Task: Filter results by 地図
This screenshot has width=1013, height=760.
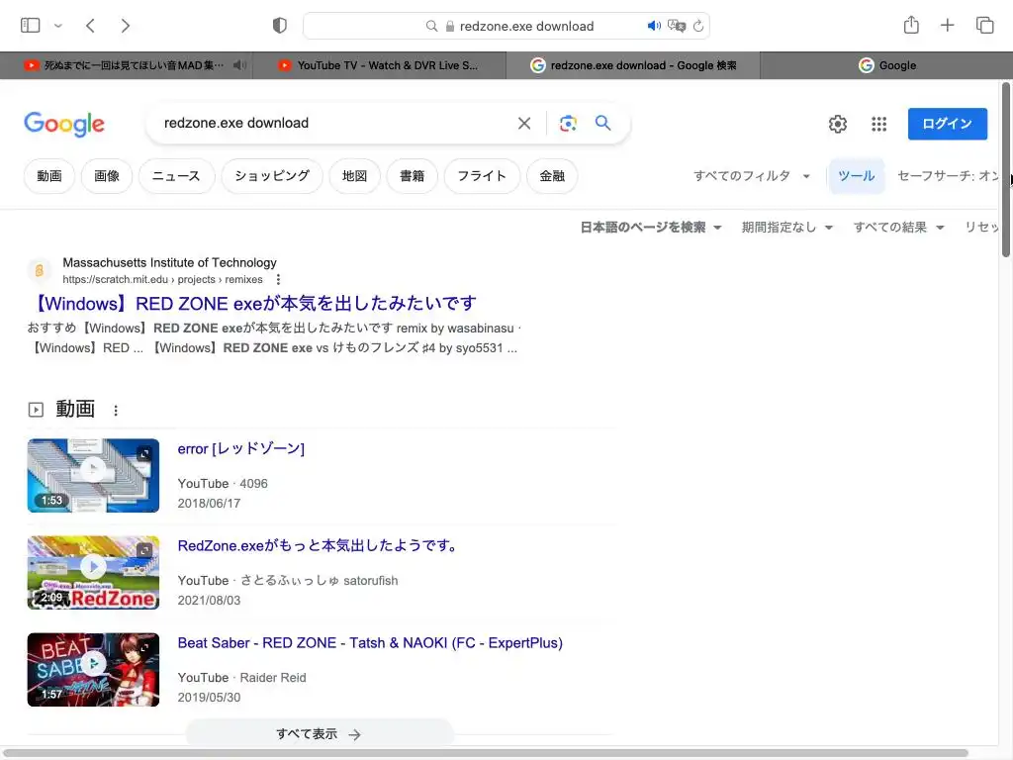Action: pos(355,176)
